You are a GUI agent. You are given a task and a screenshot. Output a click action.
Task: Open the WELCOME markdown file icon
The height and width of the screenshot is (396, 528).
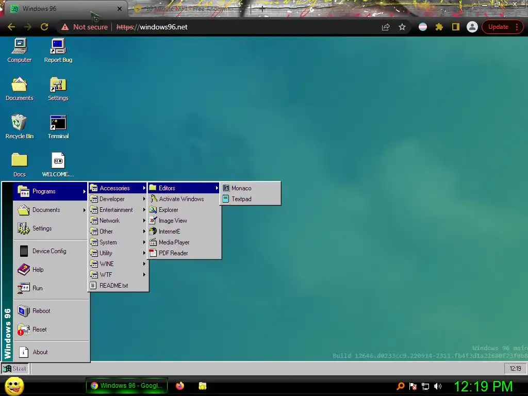[x=58, y=165]
